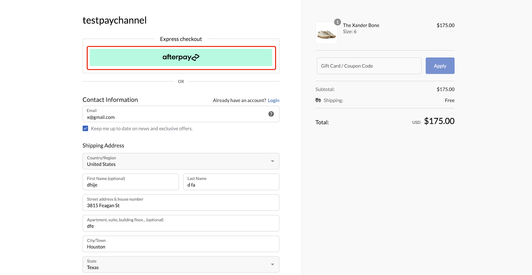Click the Shipping Address heading
The width and height of the screenshot is (532, 275).
click(x=103, y=146)
